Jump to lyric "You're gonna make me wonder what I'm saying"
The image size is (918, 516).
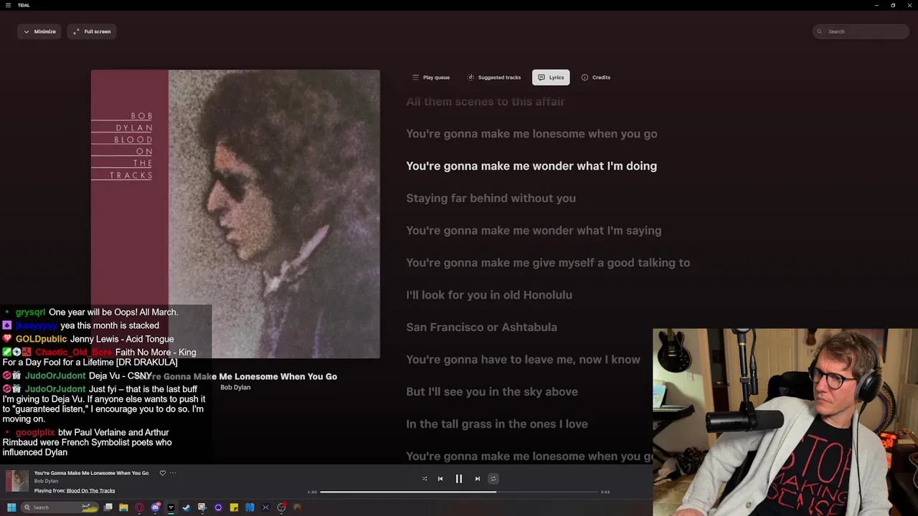click(x=534, y=230)
